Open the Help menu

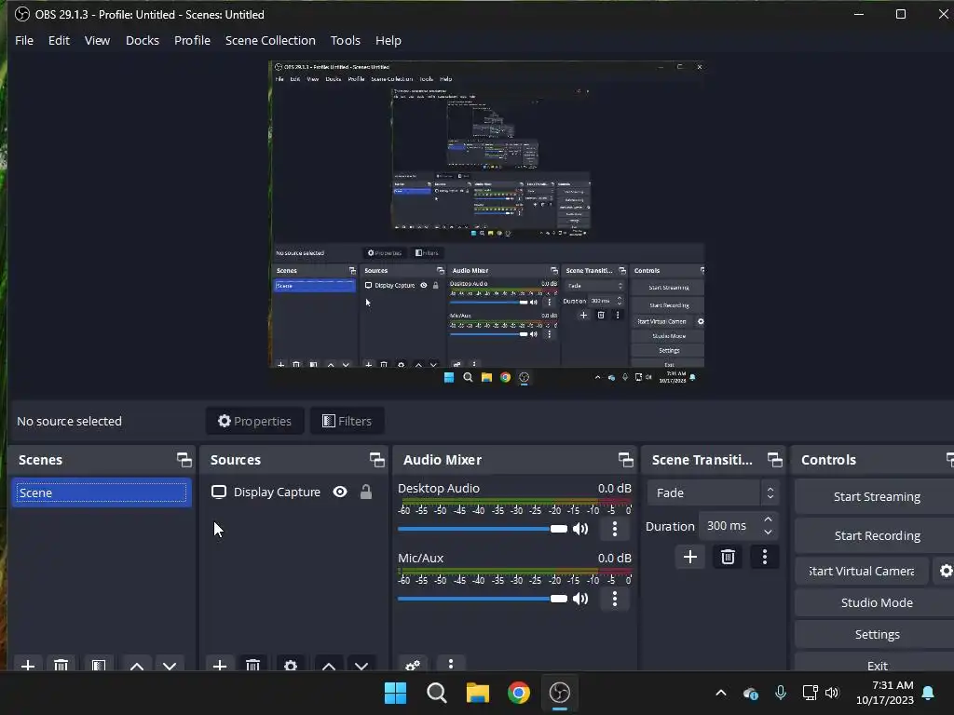(388, 40)
